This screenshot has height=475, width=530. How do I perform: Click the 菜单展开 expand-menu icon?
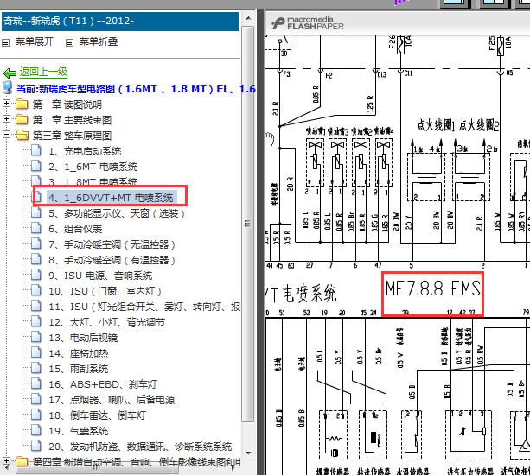click(x=5, y=42)
